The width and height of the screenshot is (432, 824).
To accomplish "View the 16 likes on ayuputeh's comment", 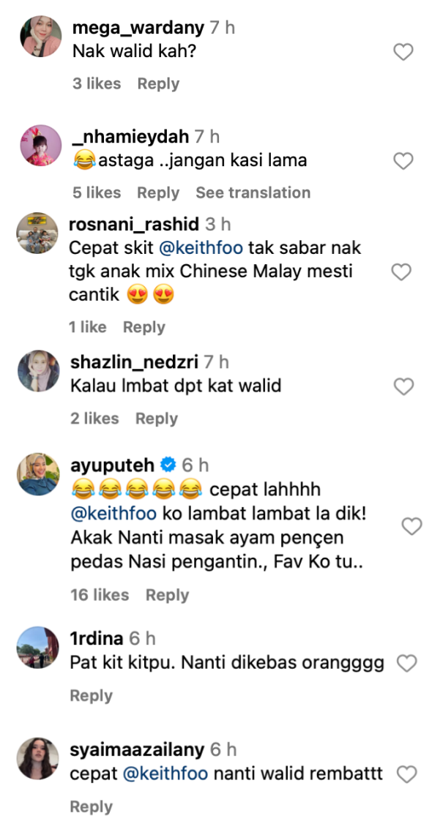I will pos(100,595).
